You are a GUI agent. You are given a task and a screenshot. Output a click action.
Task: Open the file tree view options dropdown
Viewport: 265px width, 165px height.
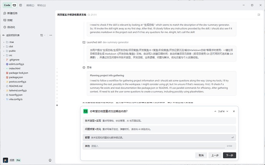[43, 35]
